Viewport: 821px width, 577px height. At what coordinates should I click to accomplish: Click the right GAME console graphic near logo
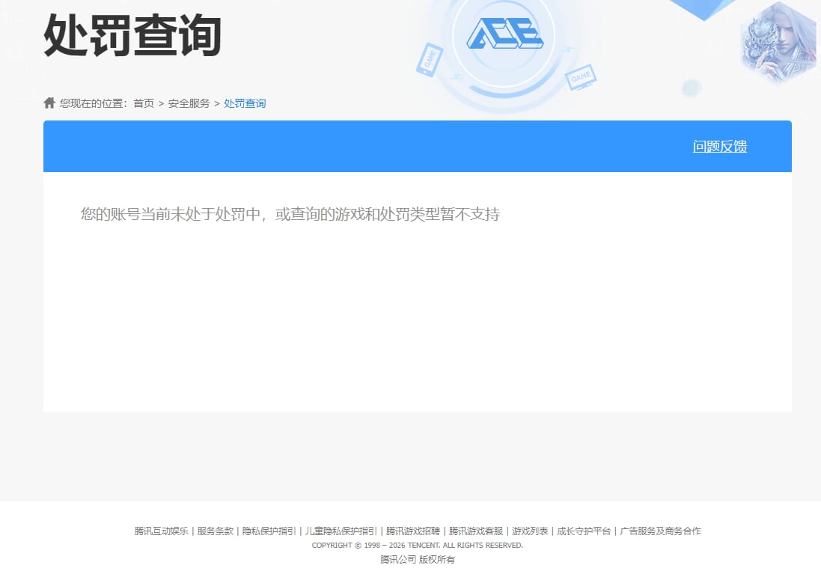(582, 77)
